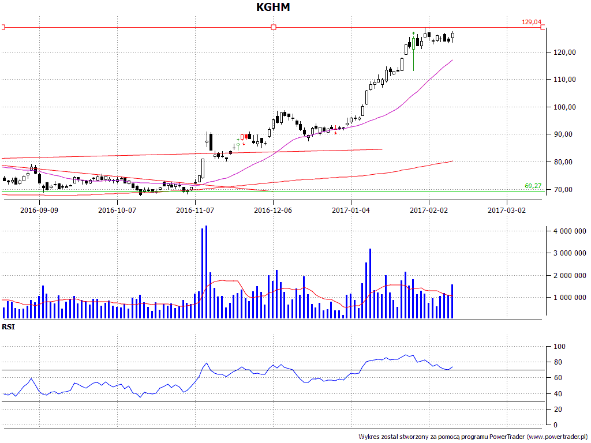Click the KGHM chart title
Viewport: 591px width, 443px height.
click(273, 7)
